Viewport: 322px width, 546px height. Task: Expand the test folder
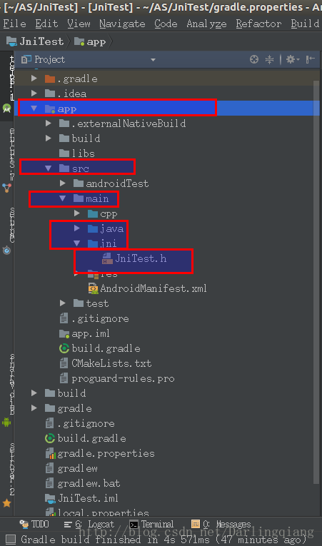pos(63,303)
